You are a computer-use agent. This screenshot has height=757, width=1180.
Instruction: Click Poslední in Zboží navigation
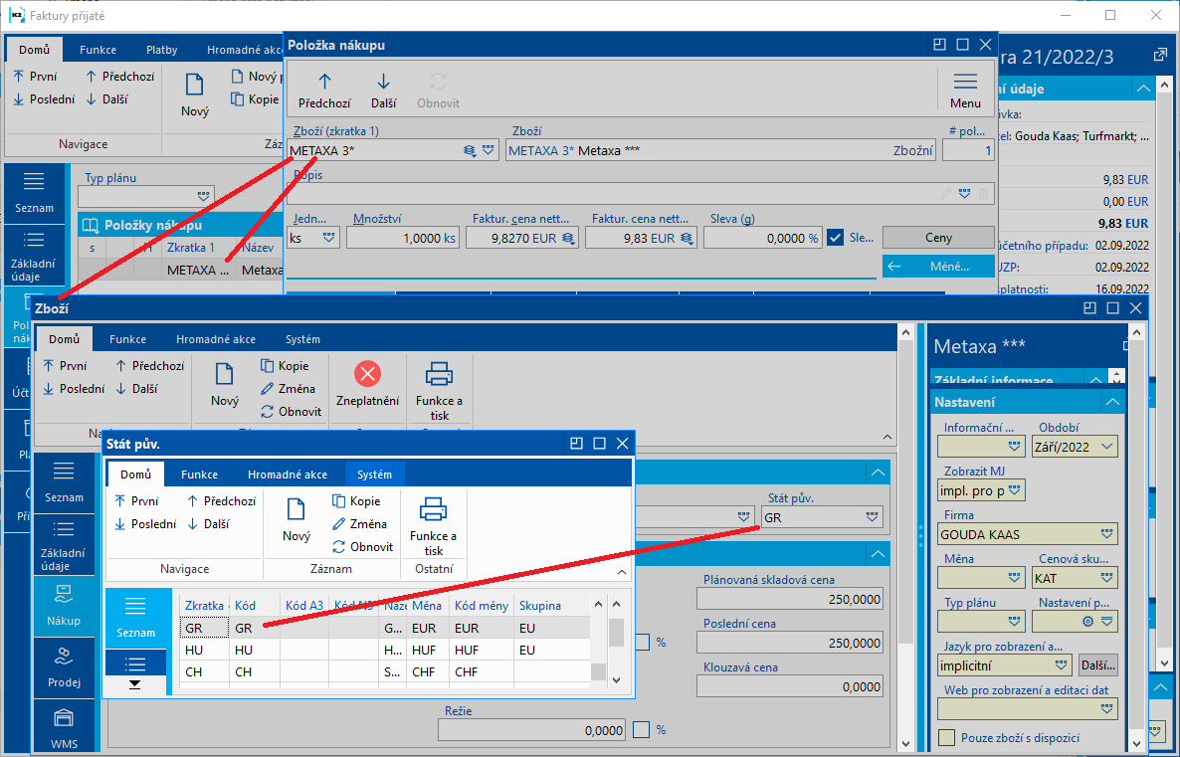[74, 388]
